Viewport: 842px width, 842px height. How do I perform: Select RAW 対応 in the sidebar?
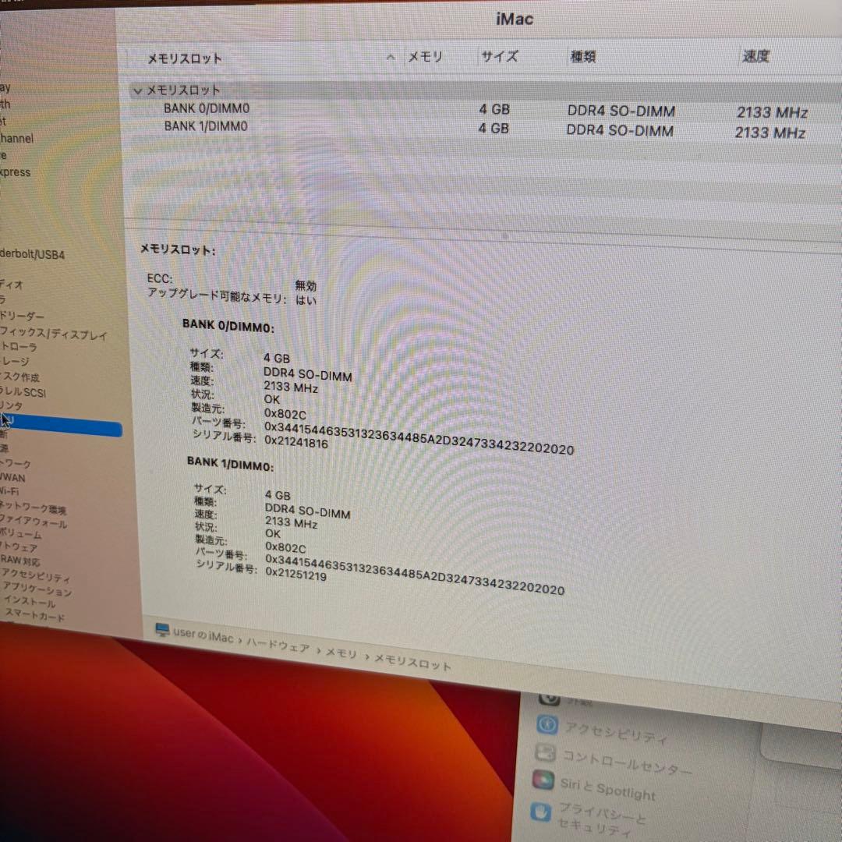tap(19, 560)
